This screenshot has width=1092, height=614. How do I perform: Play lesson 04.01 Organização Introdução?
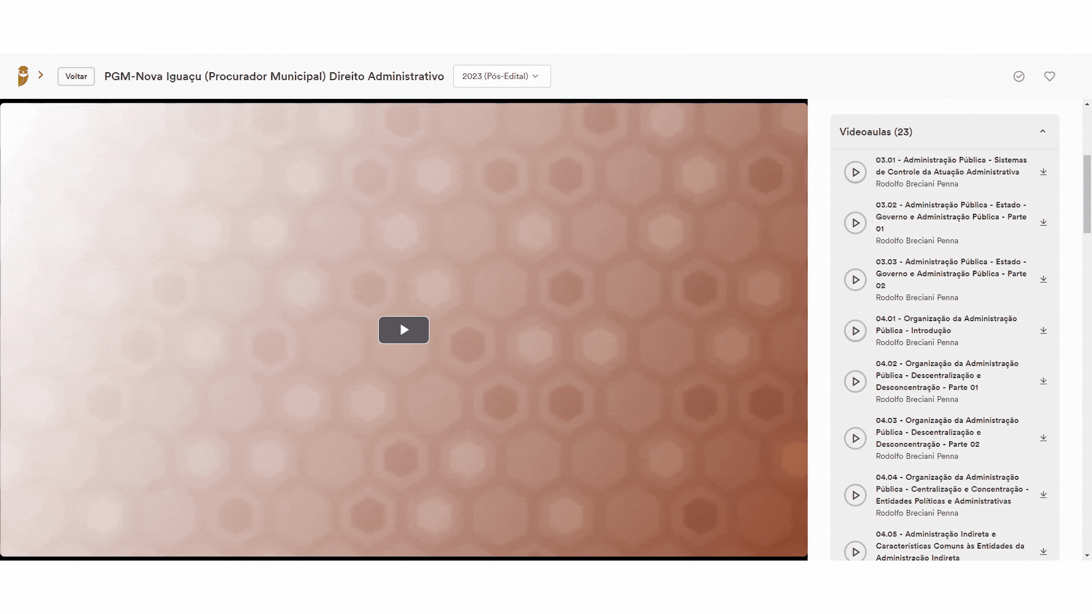coord(855,331)
